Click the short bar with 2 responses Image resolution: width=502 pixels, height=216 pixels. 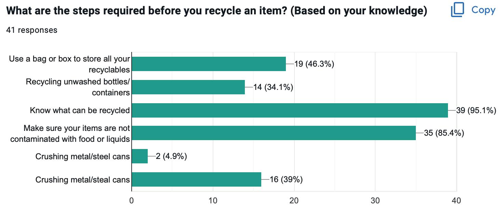(x=140, y=157)
